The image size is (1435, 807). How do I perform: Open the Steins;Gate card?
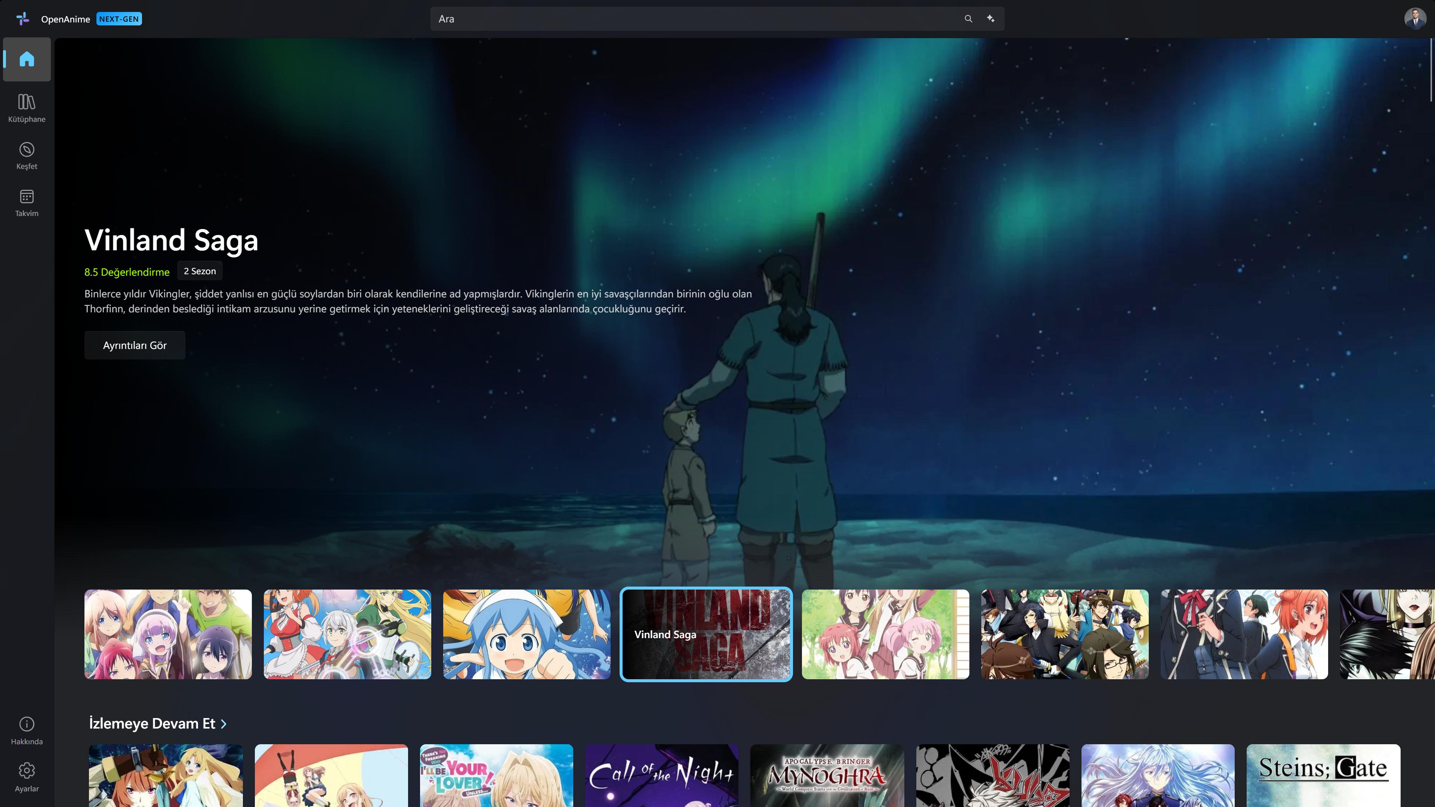(1323, 775)
